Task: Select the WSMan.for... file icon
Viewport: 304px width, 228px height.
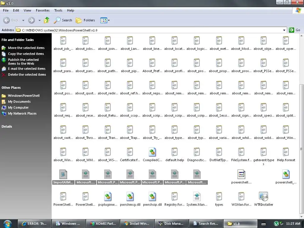Action: (x=241, y=197)
